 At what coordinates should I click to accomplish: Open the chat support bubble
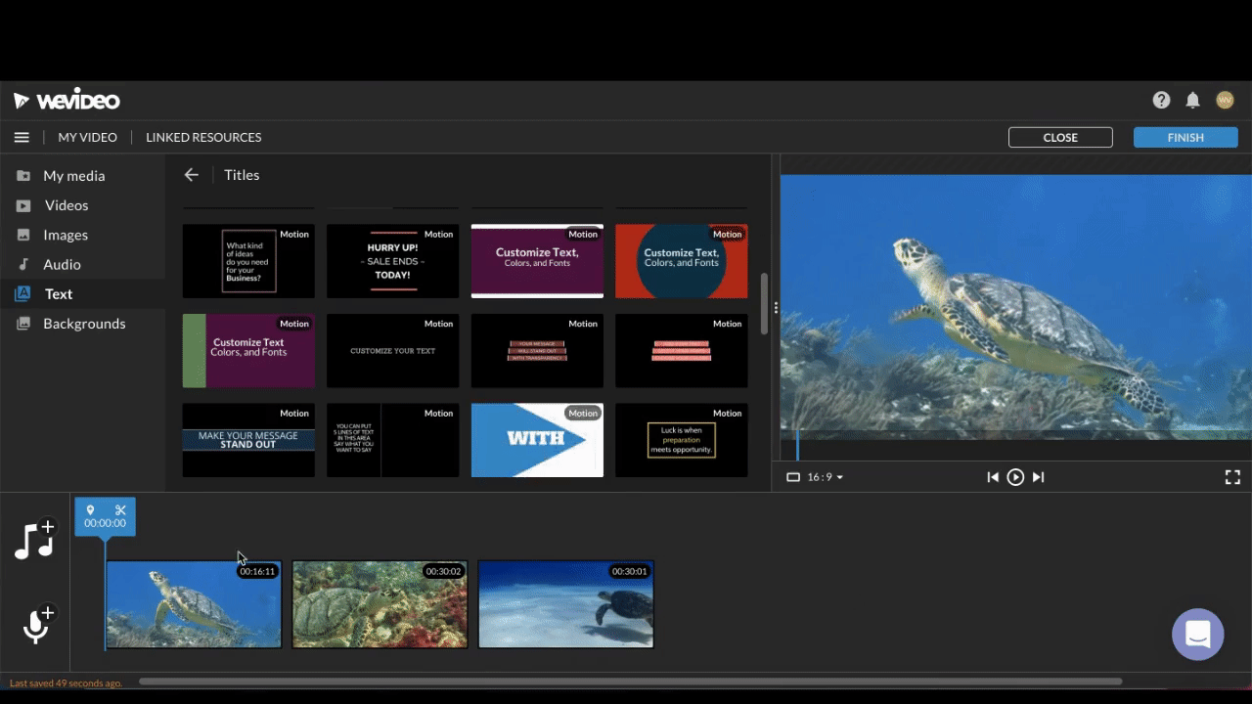point(1197,634)
